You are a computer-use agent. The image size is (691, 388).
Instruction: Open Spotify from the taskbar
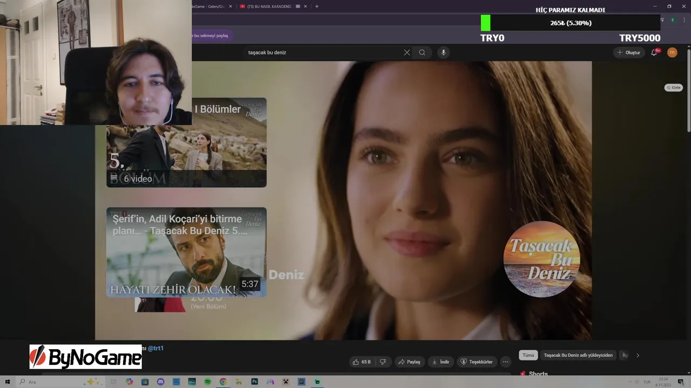point(207,382)
